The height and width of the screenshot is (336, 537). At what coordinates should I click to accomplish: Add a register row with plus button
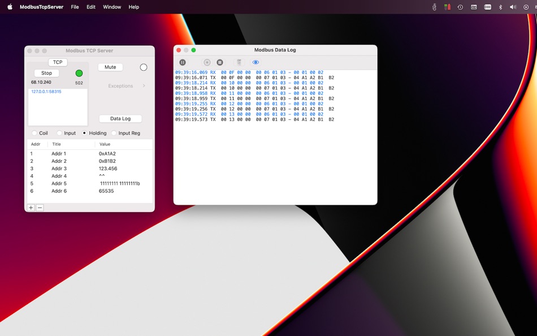pyautogui.click(x=31, y=208)
